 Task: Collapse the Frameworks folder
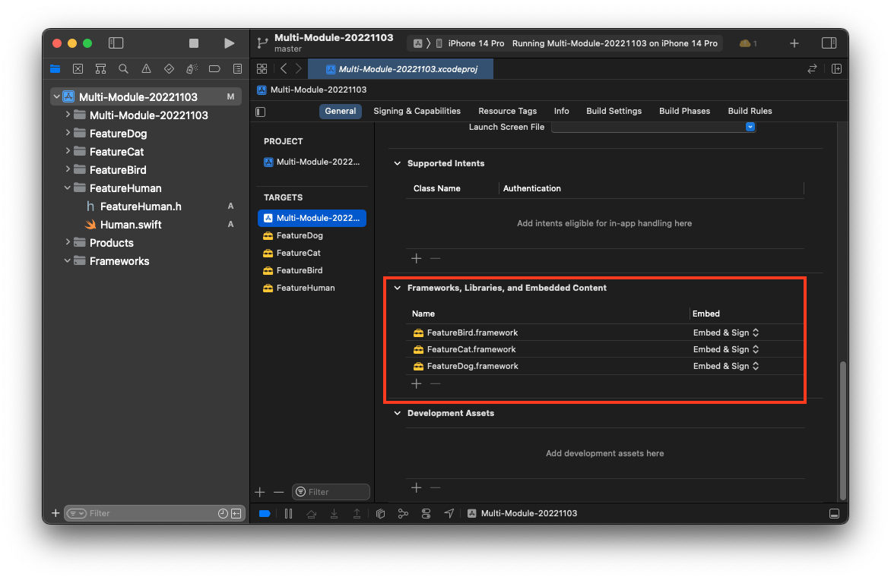(x=68, y=260)
